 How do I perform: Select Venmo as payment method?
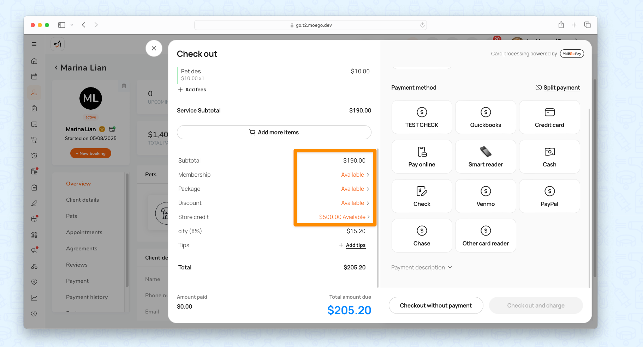click(486, 196)
